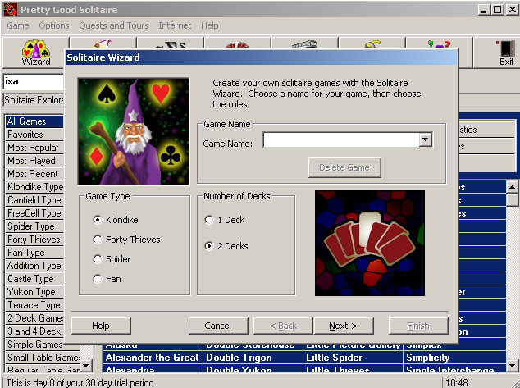Image resolution: width=520 pixels, height=388 pixels.
Task: Open the Wizard toolbar button
Action: coord(36,52)
